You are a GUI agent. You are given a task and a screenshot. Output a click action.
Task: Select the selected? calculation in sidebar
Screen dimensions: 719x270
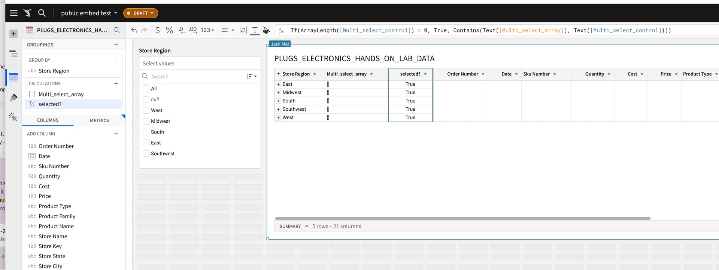point(73,104)
